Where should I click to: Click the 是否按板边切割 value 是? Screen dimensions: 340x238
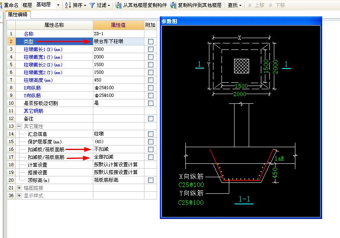tap(118, 103)
